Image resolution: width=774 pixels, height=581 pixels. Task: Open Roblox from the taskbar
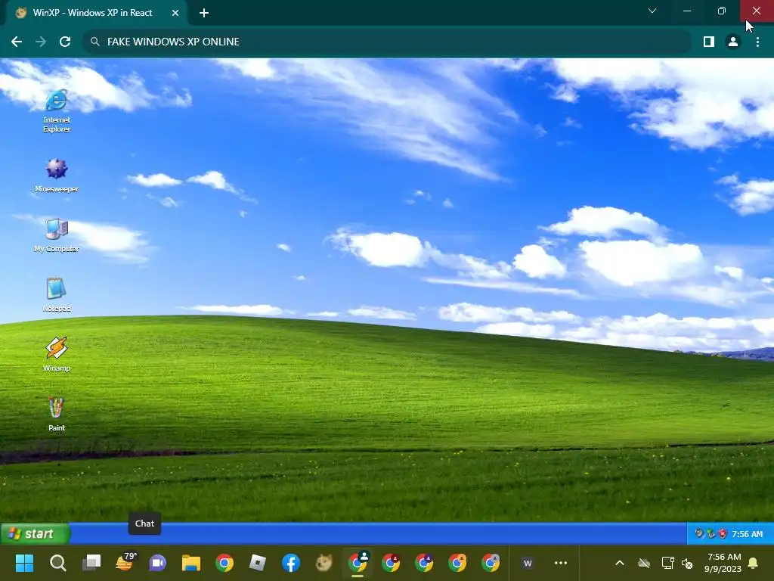tap(258, 563)
